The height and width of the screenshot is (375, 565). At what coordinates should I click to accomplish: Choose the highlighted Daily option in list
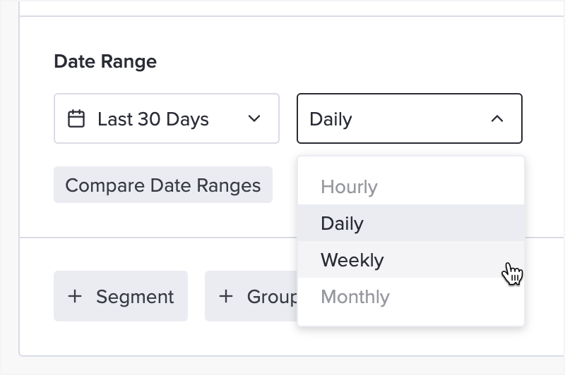pos(411,223)
